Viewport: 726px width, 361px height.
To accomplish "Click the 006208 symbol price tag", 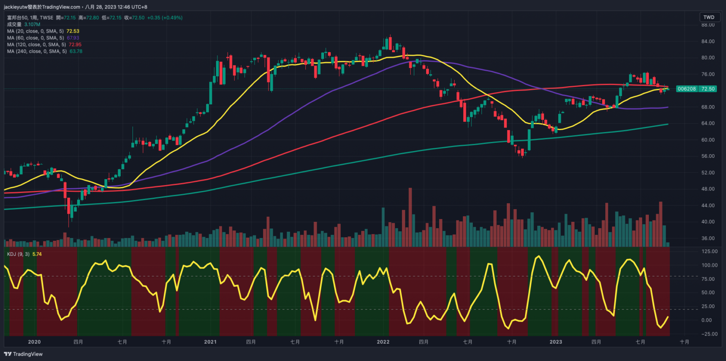I will 687,89.
